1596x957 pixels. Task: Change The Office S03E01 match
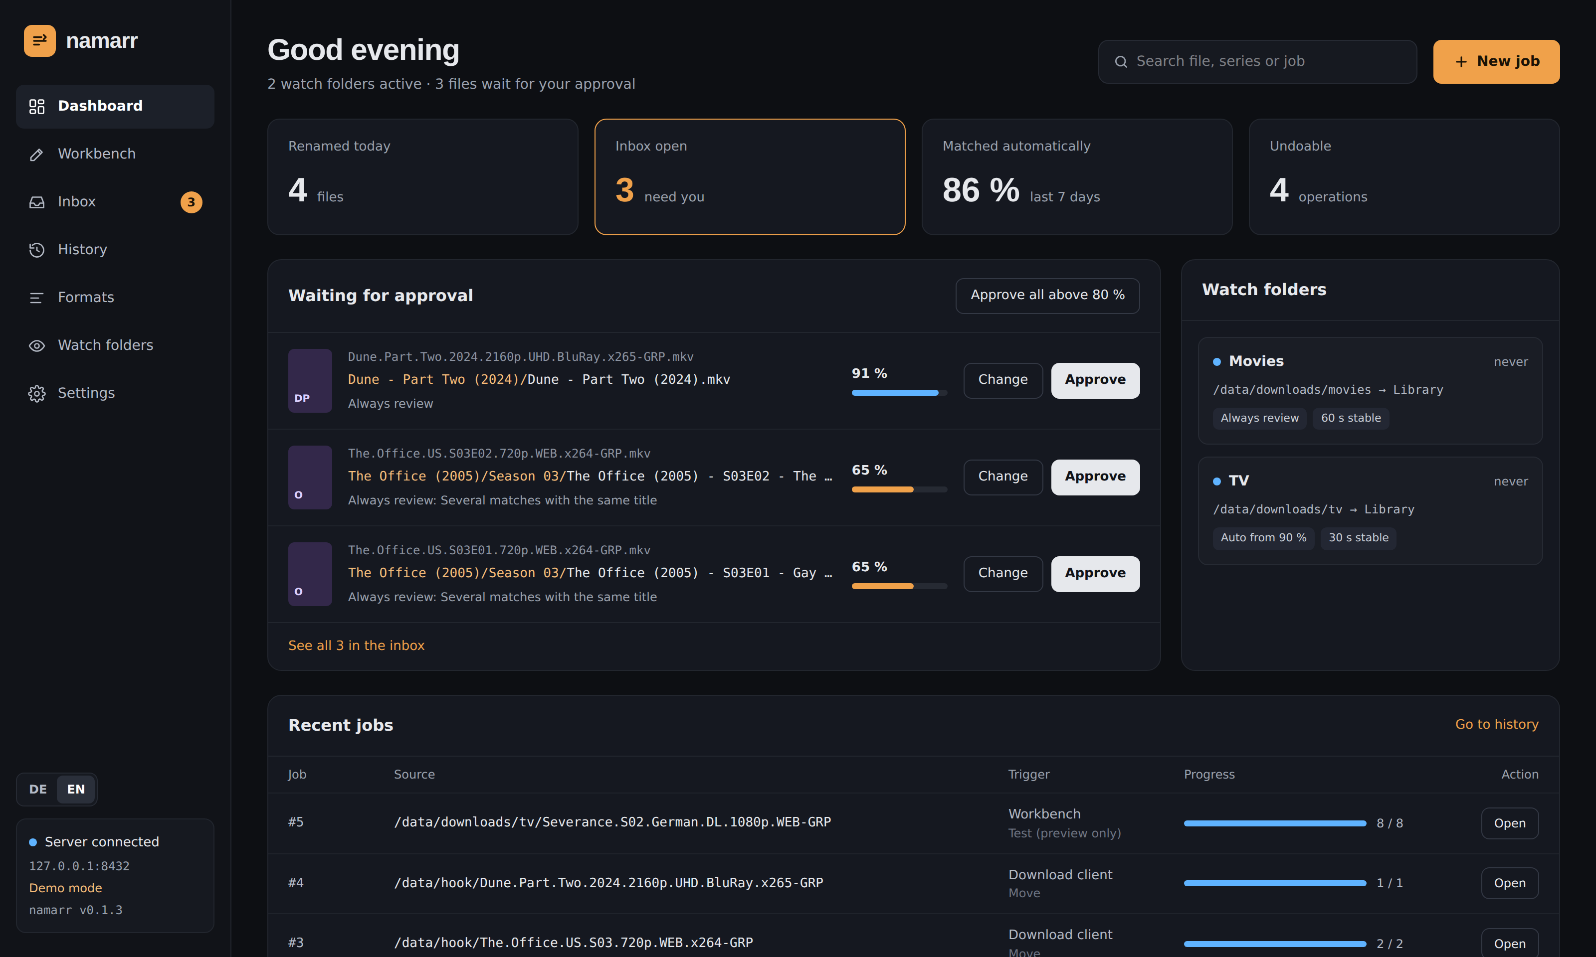[x=1002, y=574]
